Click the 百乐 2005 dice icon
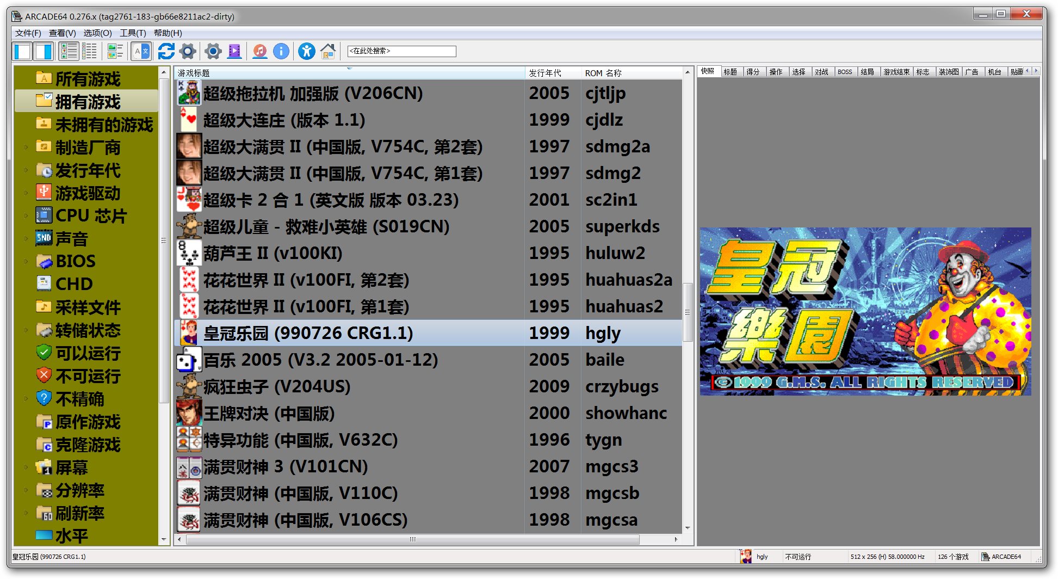1058x579 pixels. point(189,360)
